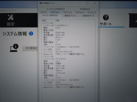Open the 電源オプション tab

[x=70, y=16]
